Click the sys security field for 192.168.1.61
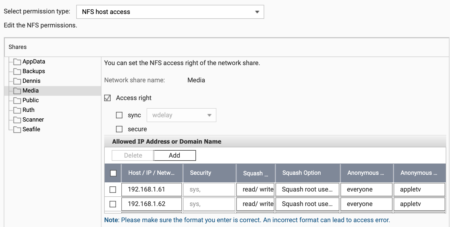This screenshot has height=227, width=450. (209, 190)
